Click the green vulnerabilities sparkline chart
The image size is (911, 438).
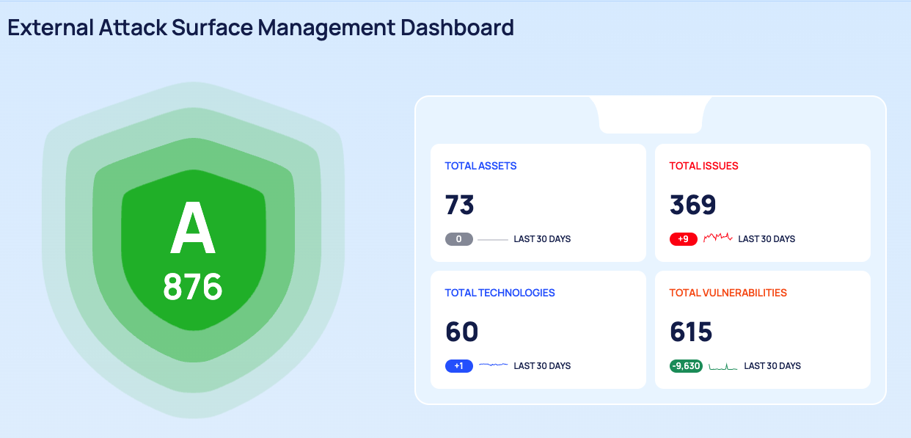click(x=724, y=365)
